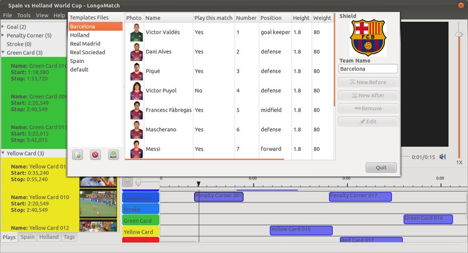Click the timeline zoom slider handle

click(138, 182)
